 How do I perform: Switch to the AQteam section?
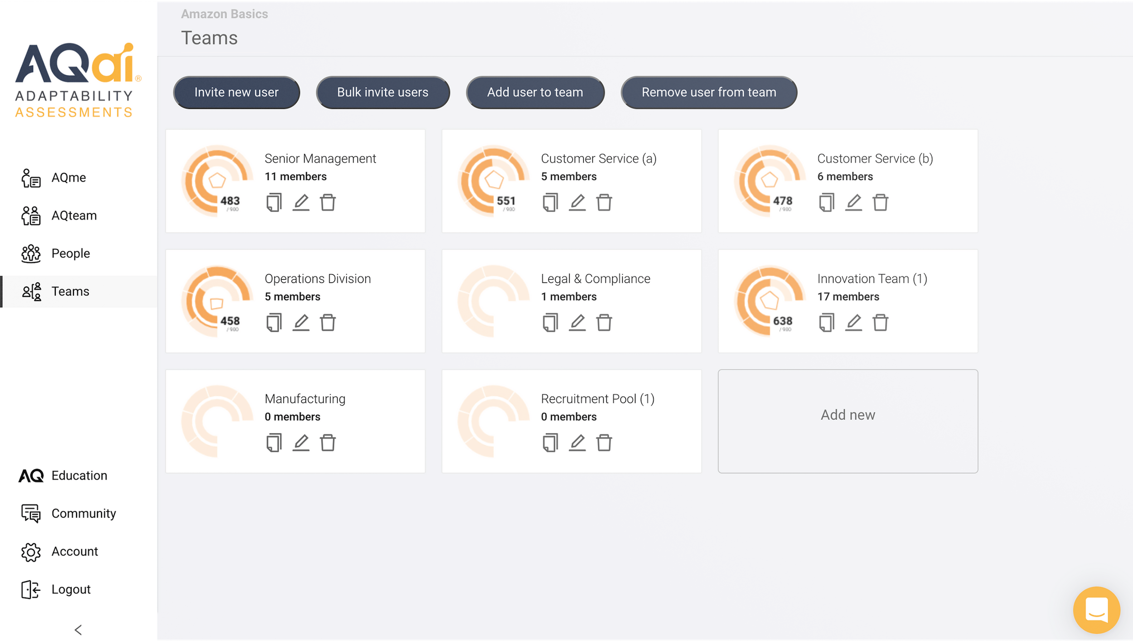[73, 215]
